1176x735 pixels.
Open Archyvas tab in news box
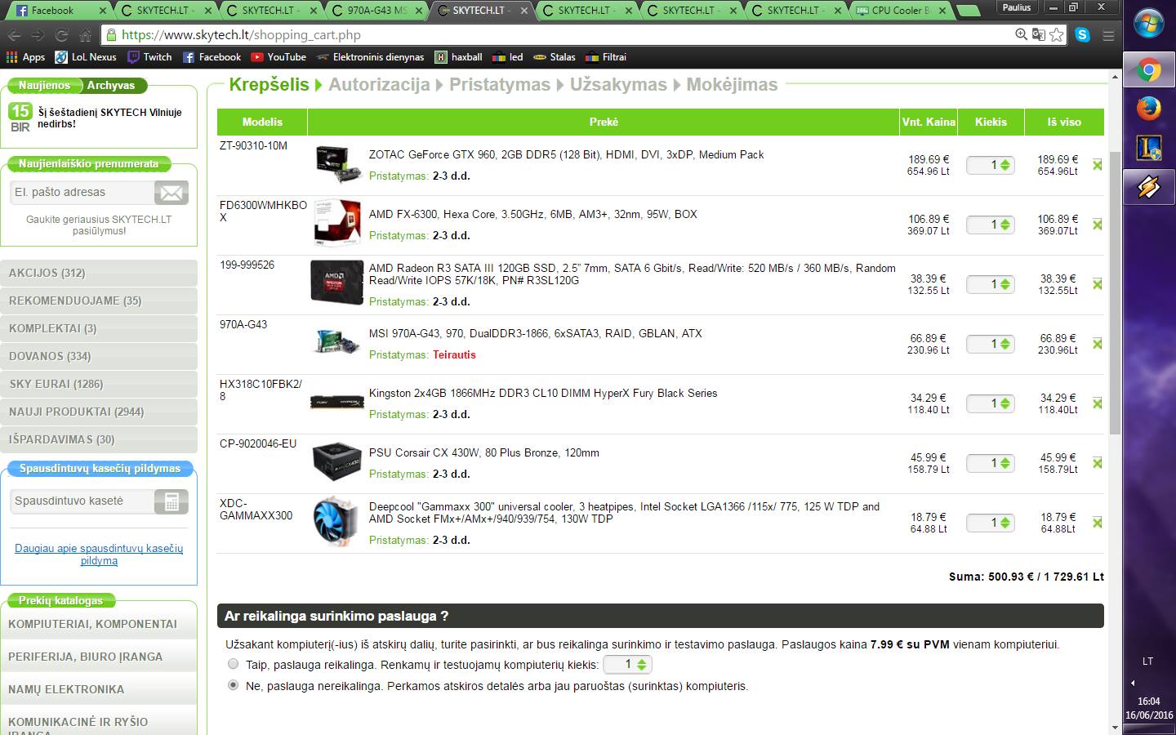(111, 85)
